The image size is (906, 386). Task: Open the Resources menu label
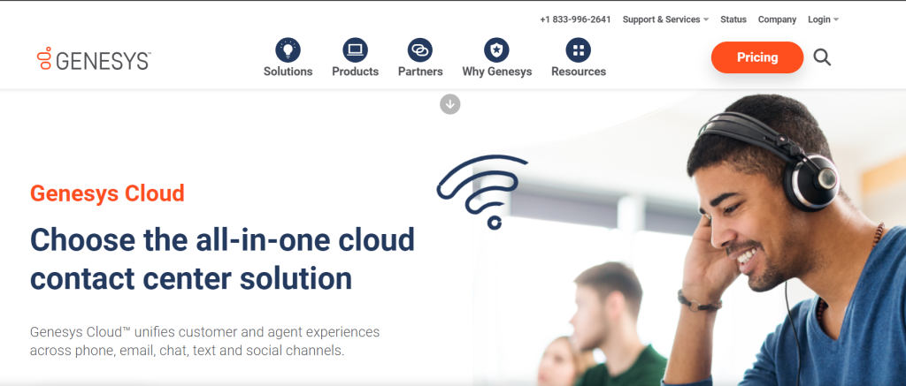pyautogui.click(x=579, y=72)
